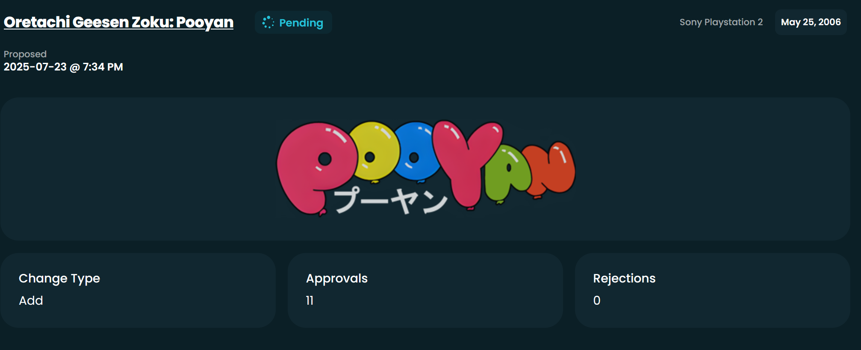The image size is (861, 350).
Task: Select the proposed timestamp 2025-07-23 @ 7:34 PM
Action: 63,67
